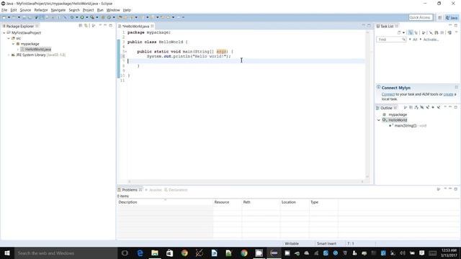The width and height of the screenshot is (461, 259).
Task: Expand JRE System Library node
Action: pos(9,55)
